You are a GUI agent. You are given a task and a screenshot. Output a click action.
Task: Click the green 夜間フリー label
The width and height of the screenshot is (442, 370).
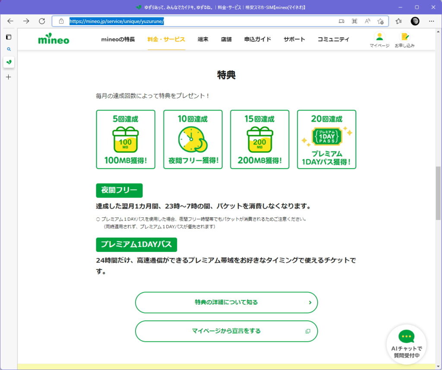119,191
